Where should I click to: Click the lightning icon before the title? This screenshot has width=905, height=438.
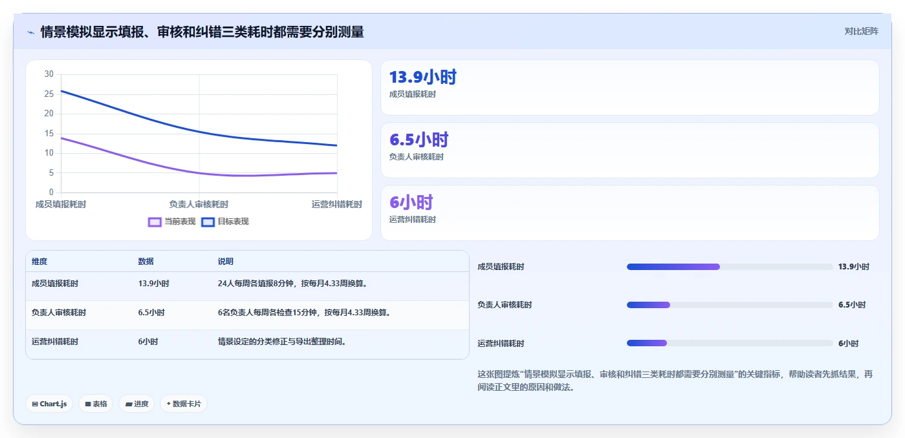coord(30,32)
